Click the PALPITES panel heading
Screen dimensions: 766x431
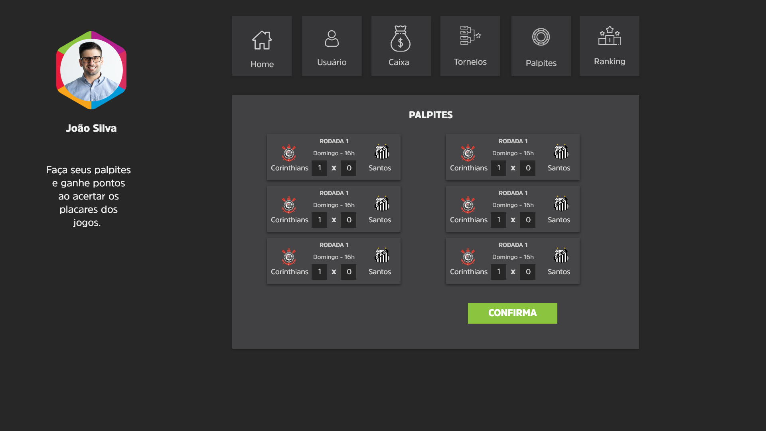coord(430,115)
